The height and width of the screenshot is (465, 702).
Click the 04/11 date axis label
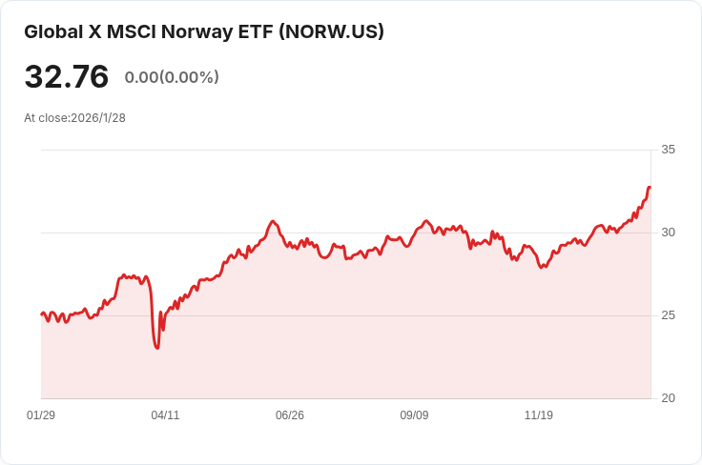165,415
